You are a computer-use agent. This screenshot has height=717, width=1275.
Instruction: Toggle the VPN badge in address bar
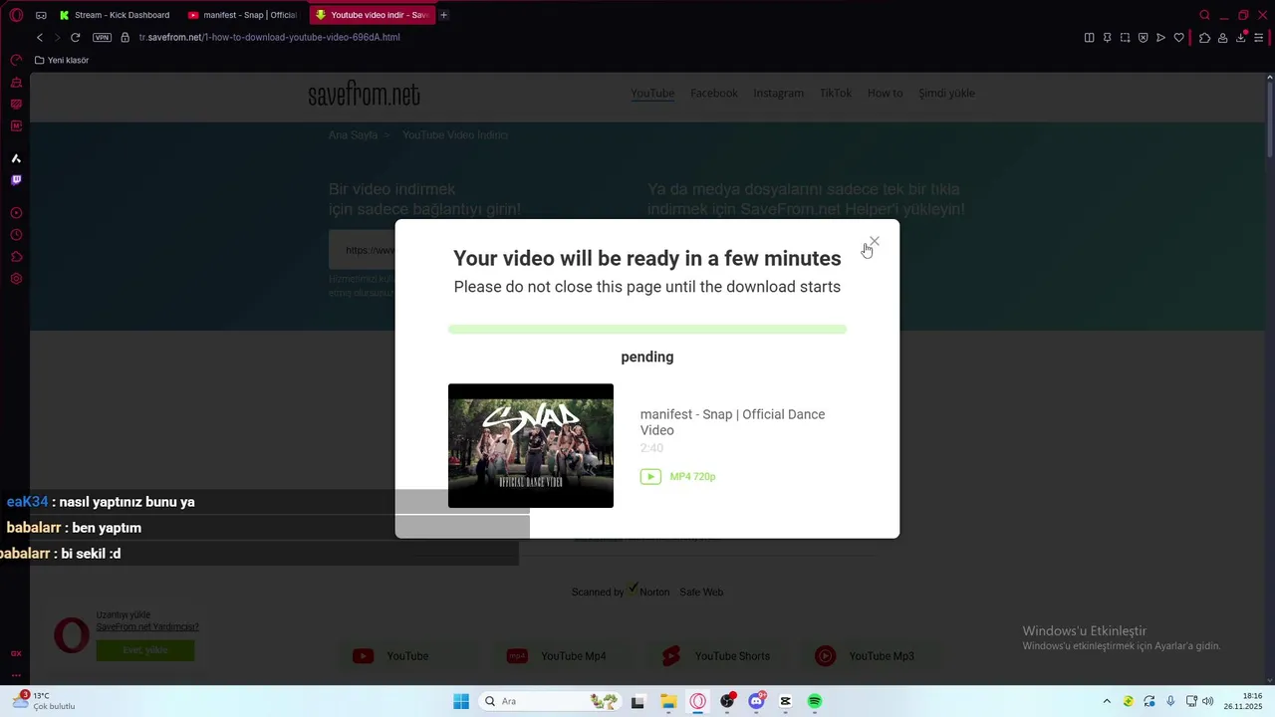point(102,37)
